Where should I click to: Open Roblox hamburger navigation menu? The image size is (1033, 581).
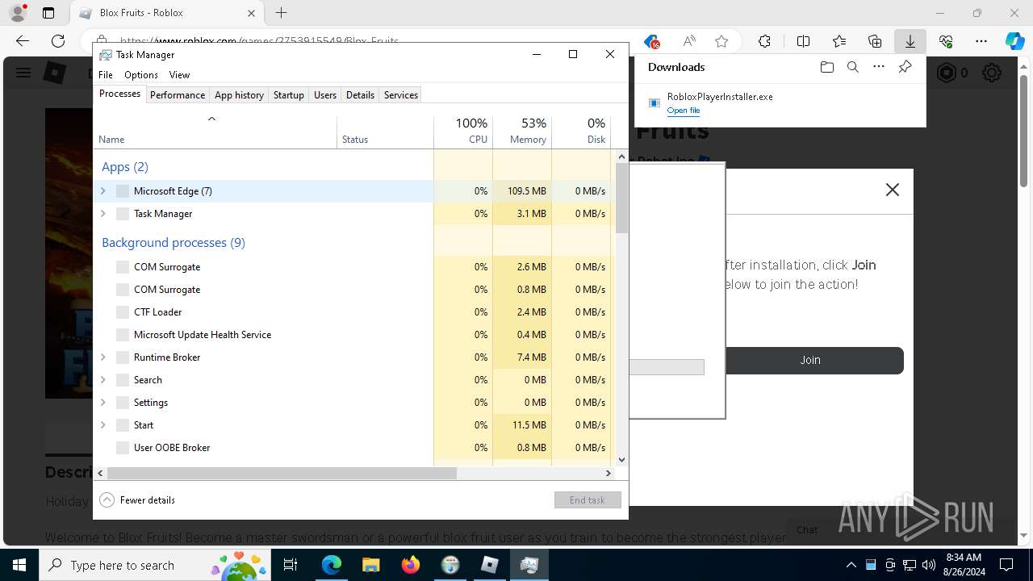pyautogui.click(x=23, y=73)
